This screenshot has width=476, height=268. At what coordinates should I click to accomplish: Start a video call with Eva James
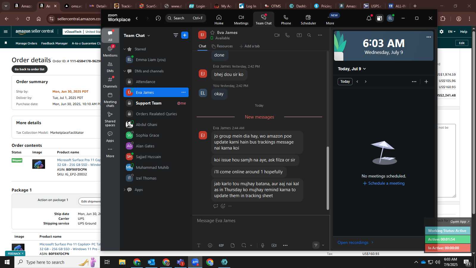pyautogui.click(x=277, y=35)
